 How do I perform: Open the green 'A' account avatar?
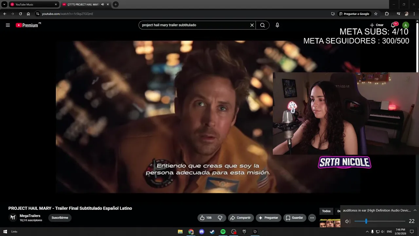[x=406, y=25]
